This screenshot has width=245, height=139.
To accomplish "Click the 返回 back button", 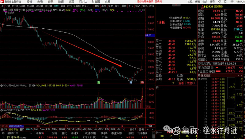I will point(151,6).
